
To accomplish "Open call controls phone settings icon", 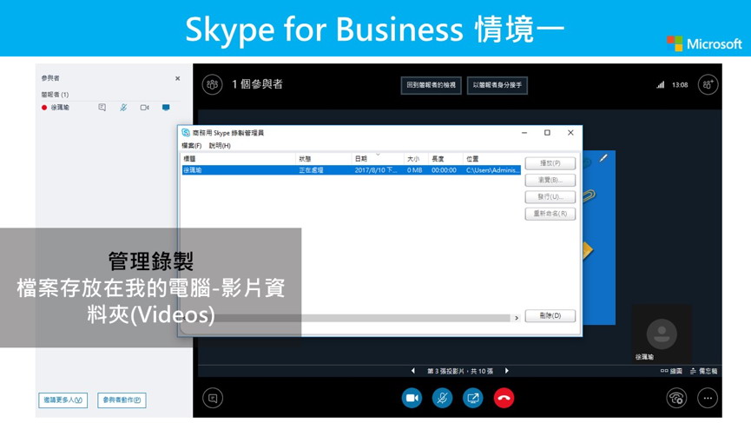I will click(x=676, y=398).
